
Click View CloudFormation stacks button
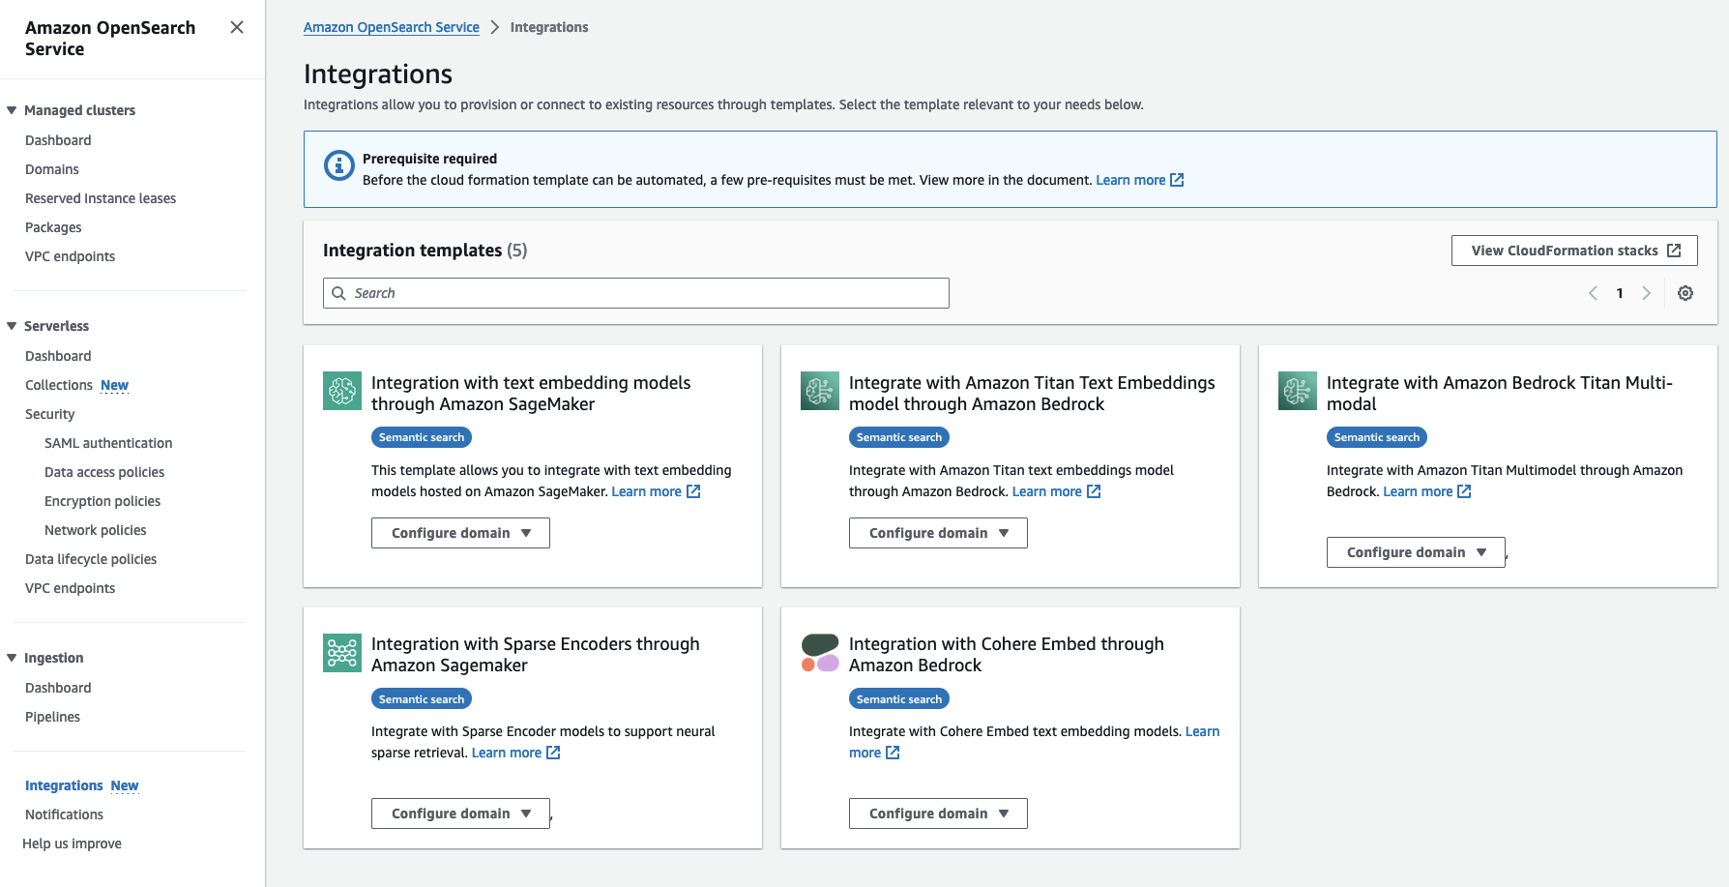pos(1574,251)
